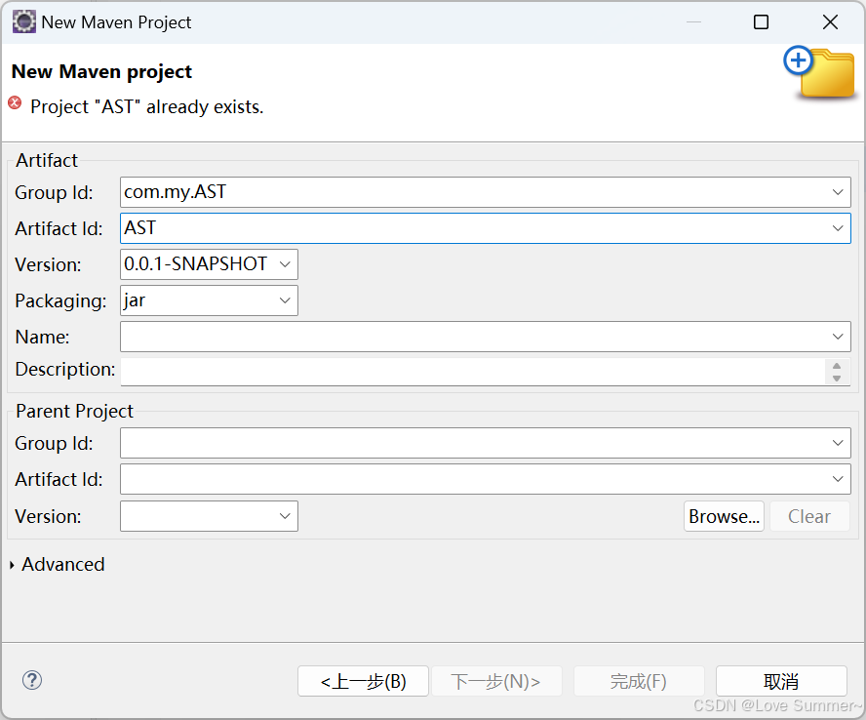Click the 'New Maven project' heading

click(101, 72)
